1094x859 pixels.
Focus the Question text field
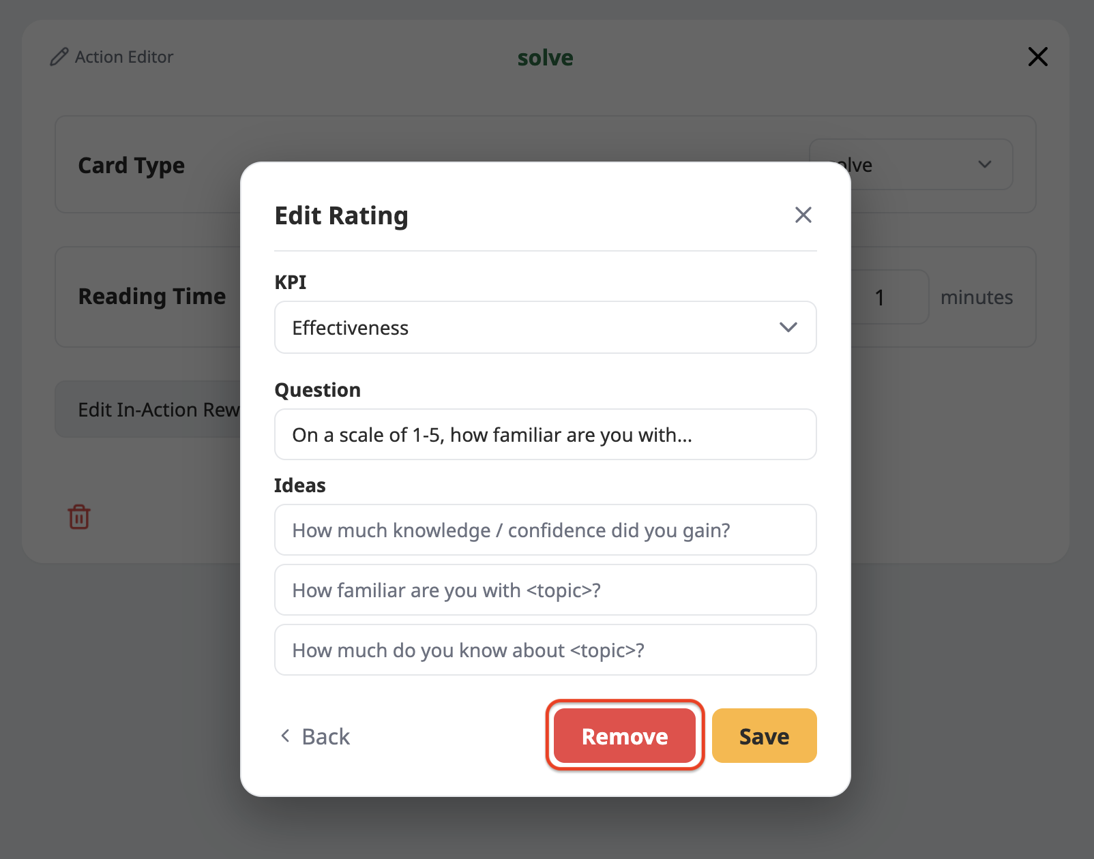click(545, 434)
